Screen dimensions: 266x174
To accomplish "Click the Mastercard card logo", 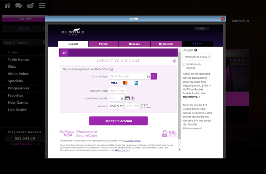I will [x=125, y=83].
